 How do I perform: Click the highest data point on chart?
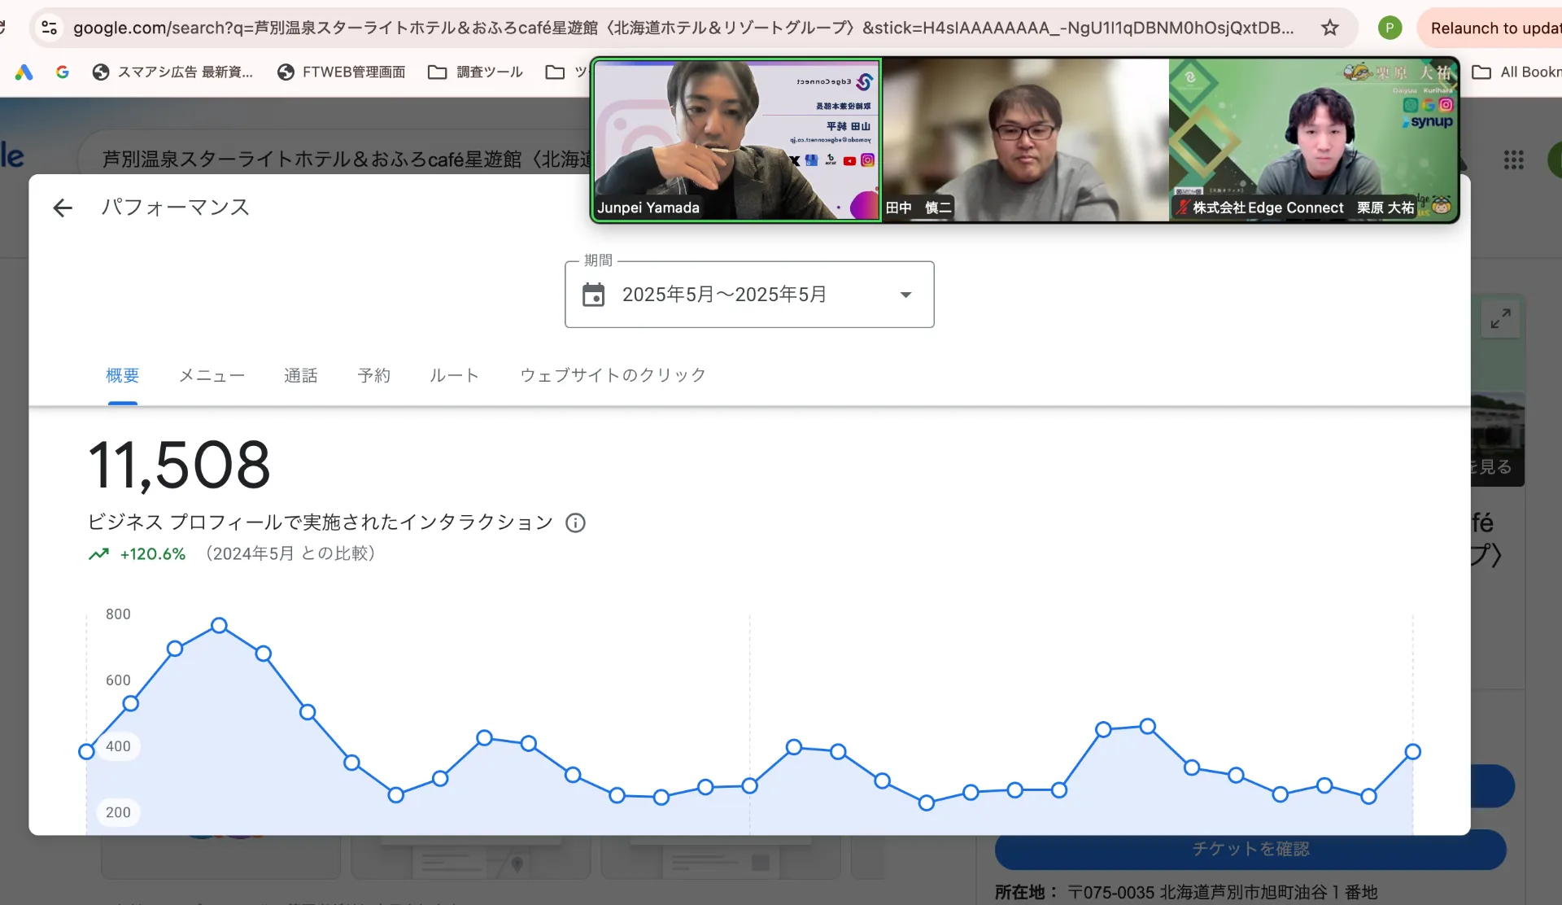(219, 626)
